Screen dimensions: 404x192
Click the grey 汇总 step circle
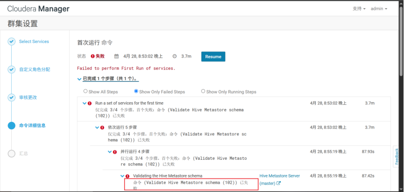12,154
